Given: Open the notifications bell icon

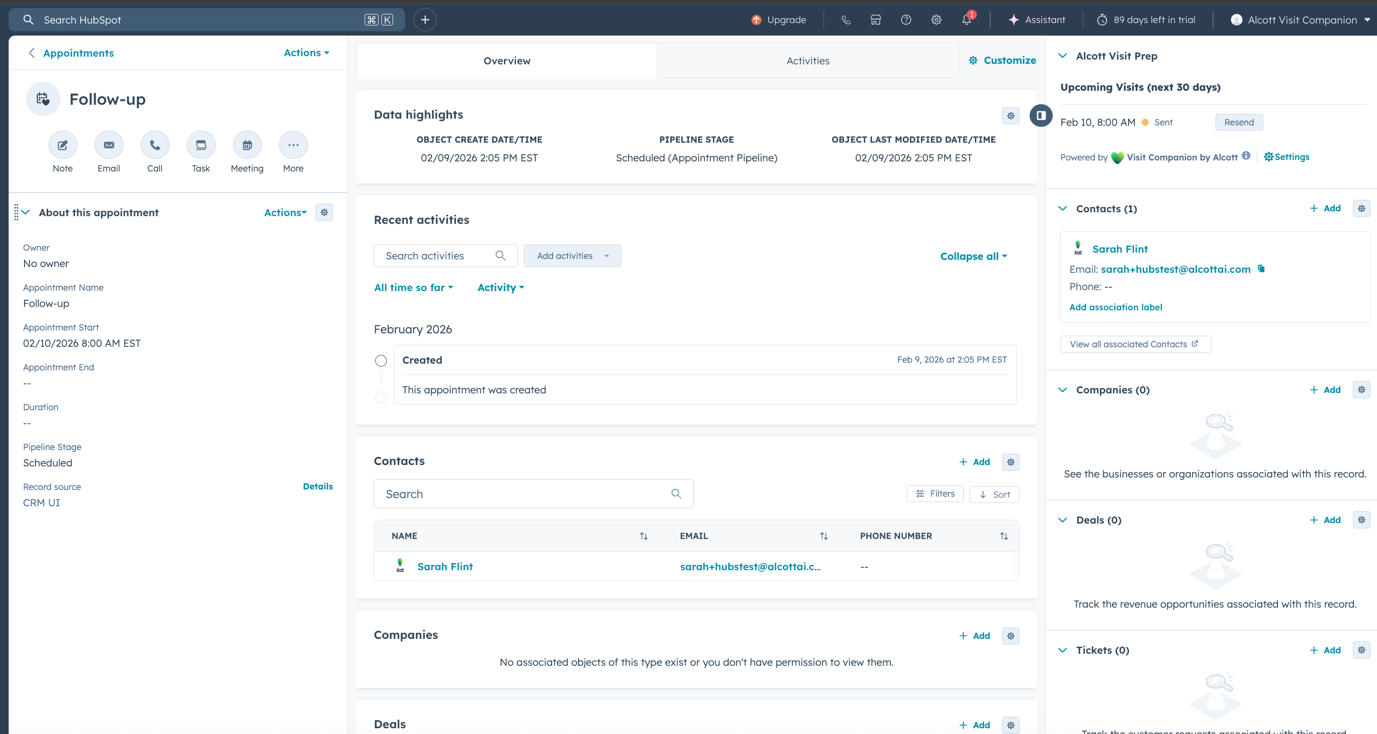Looking at the screenshot, I should [967, 20].
